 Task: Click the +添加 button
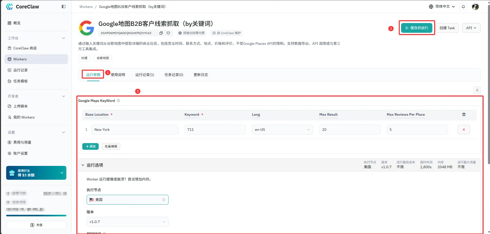pos(90,146)
